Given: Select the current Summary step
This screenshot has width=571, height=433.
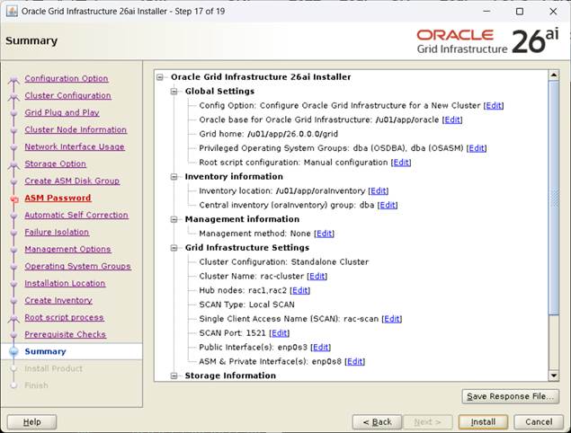Looking at the screenshot, I should click(45, 352).
